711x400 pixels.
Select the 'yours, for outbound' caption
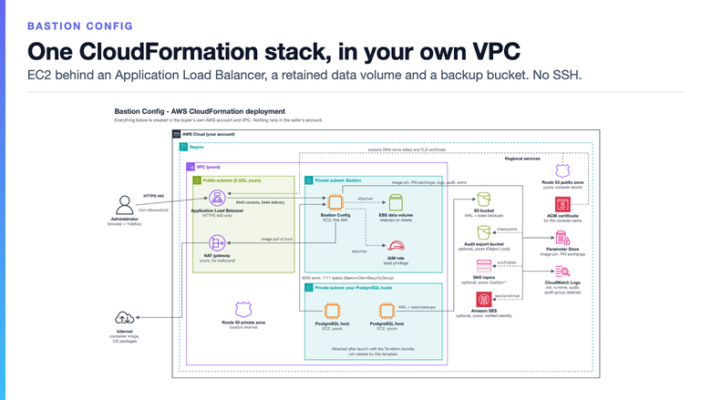[x=217, y=261]
